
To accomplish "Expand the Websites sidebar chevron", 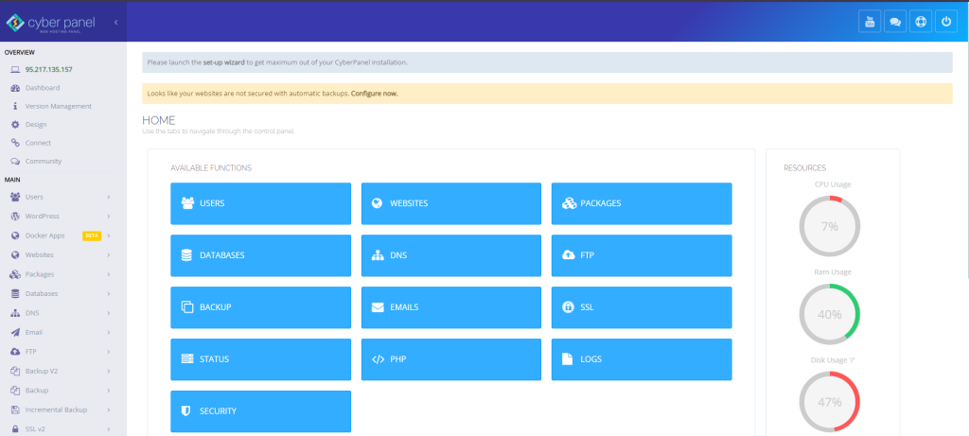I will (x=108, y=255).
